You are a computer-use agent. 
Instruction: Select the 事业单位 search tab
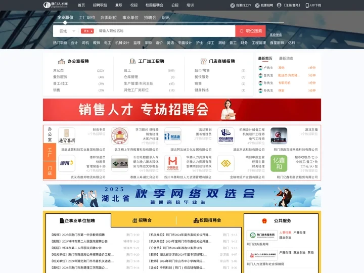pos(130,17)
